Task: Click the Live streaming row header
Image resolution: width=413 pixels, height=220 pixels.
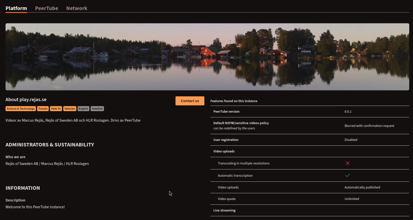Action: point(224,210)
